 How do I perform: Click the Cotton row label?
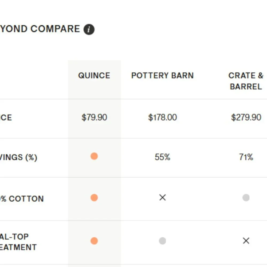click(x=21, y=199)
